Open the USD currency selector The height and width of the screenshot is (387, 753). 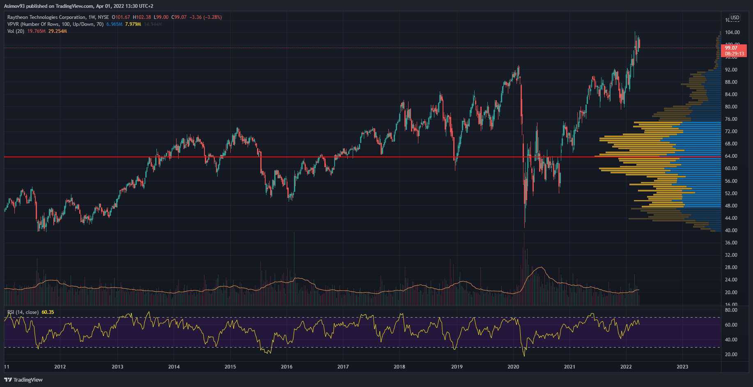coord(735,18)
